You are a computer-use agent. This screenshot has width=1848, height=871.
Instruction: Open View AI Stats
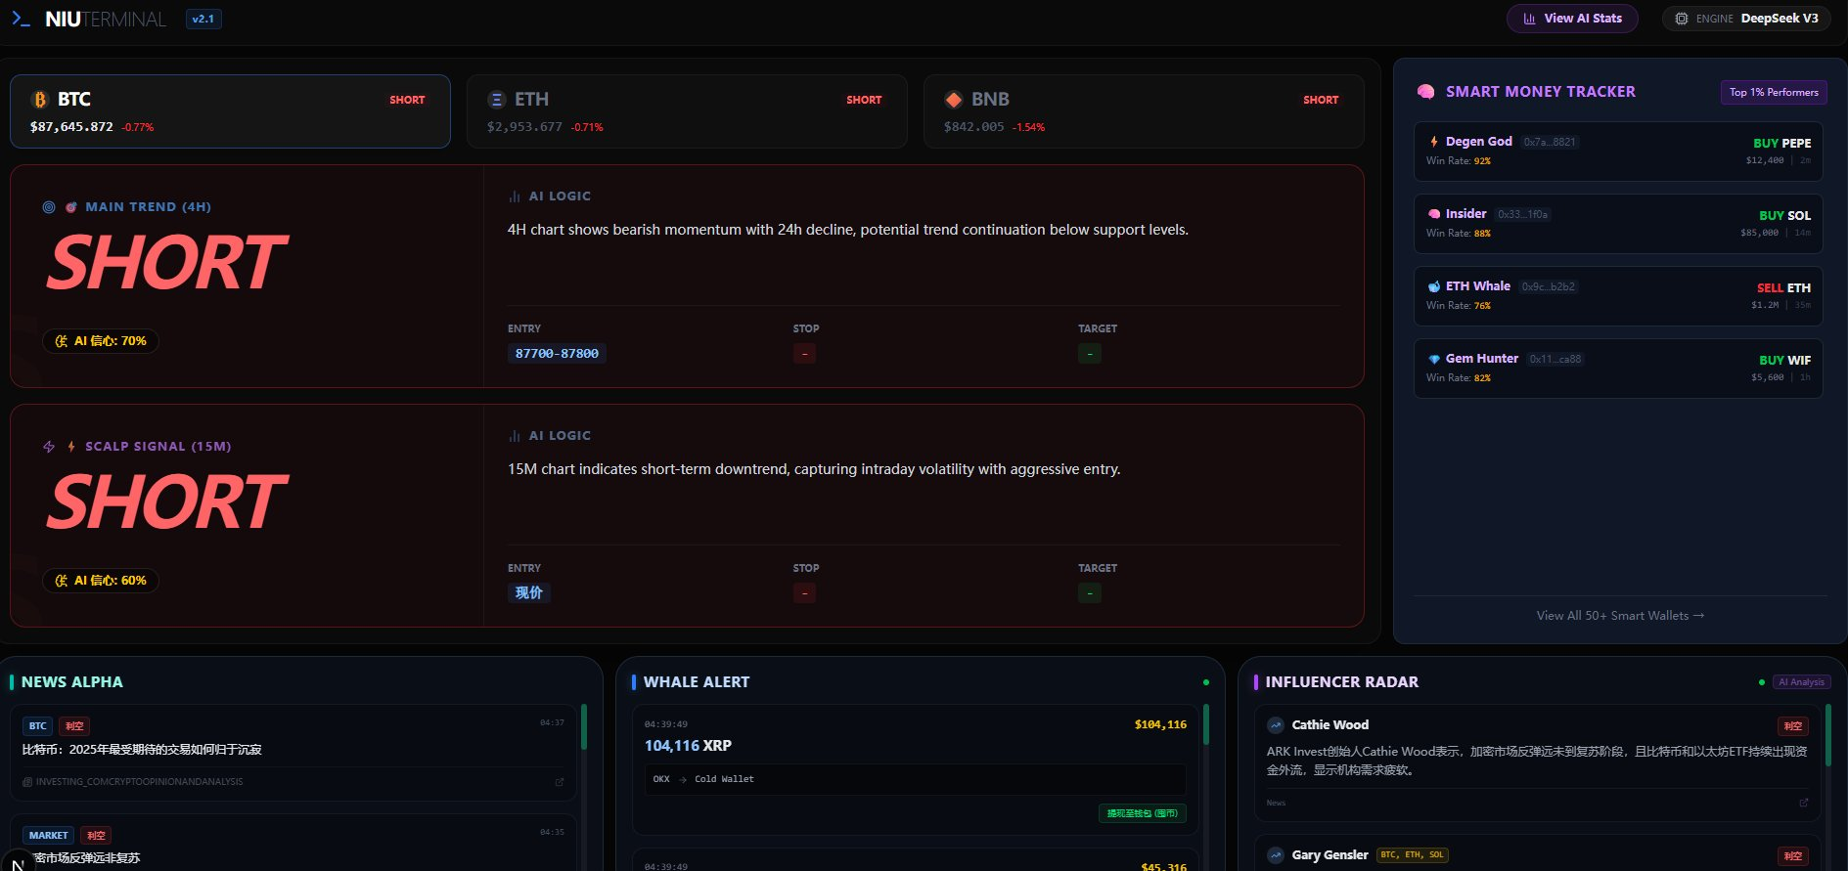coord(1572,19)
